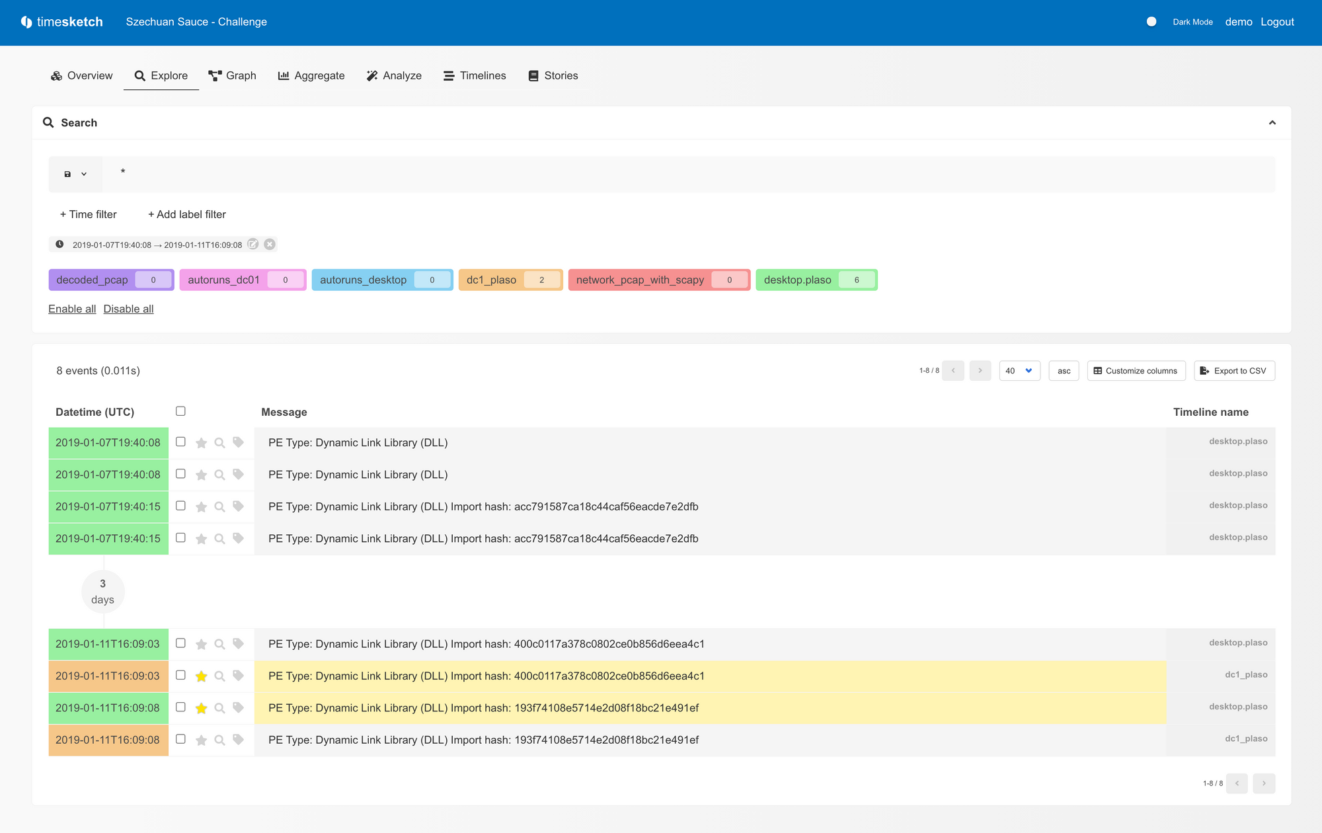Star the first 19:40:08 event row
This screenshot has height=833, width=1322.
point(202,443)
